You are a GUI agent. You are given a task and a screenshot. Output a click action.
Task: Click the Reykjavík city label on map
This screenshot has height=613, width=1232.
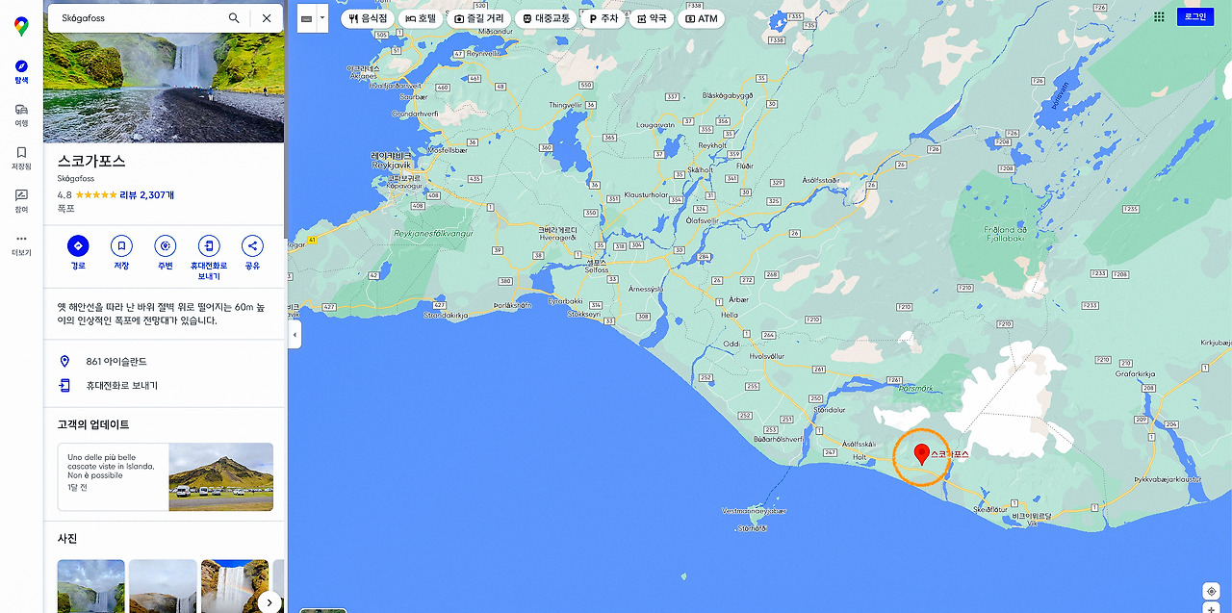point(391,160)
